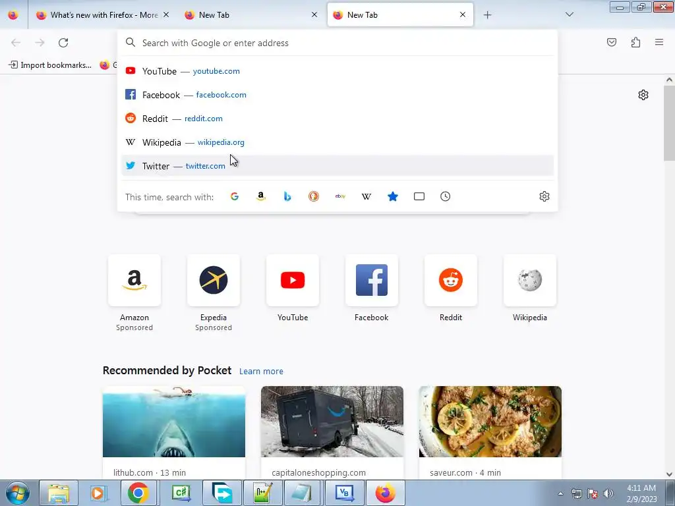Close the What's new with Firefox tab
675x506 pixels.
pyautogui.click(x=166, y=15)
